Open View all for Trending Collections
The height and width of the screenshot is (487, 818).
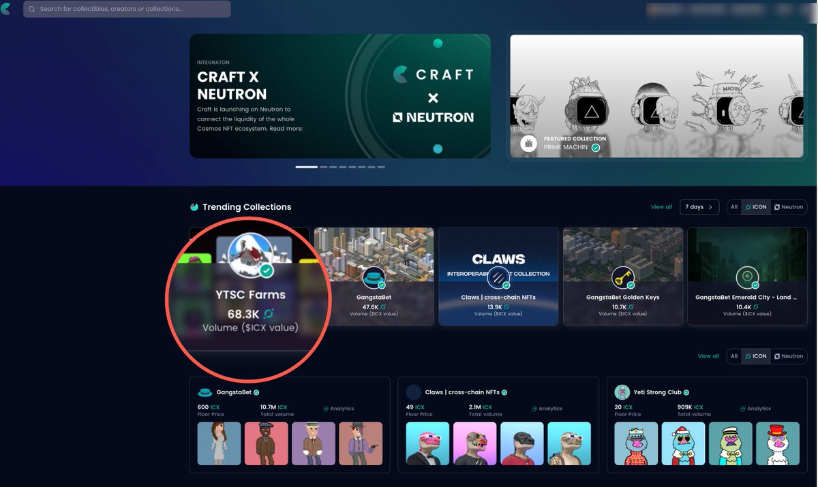[661, 207]
